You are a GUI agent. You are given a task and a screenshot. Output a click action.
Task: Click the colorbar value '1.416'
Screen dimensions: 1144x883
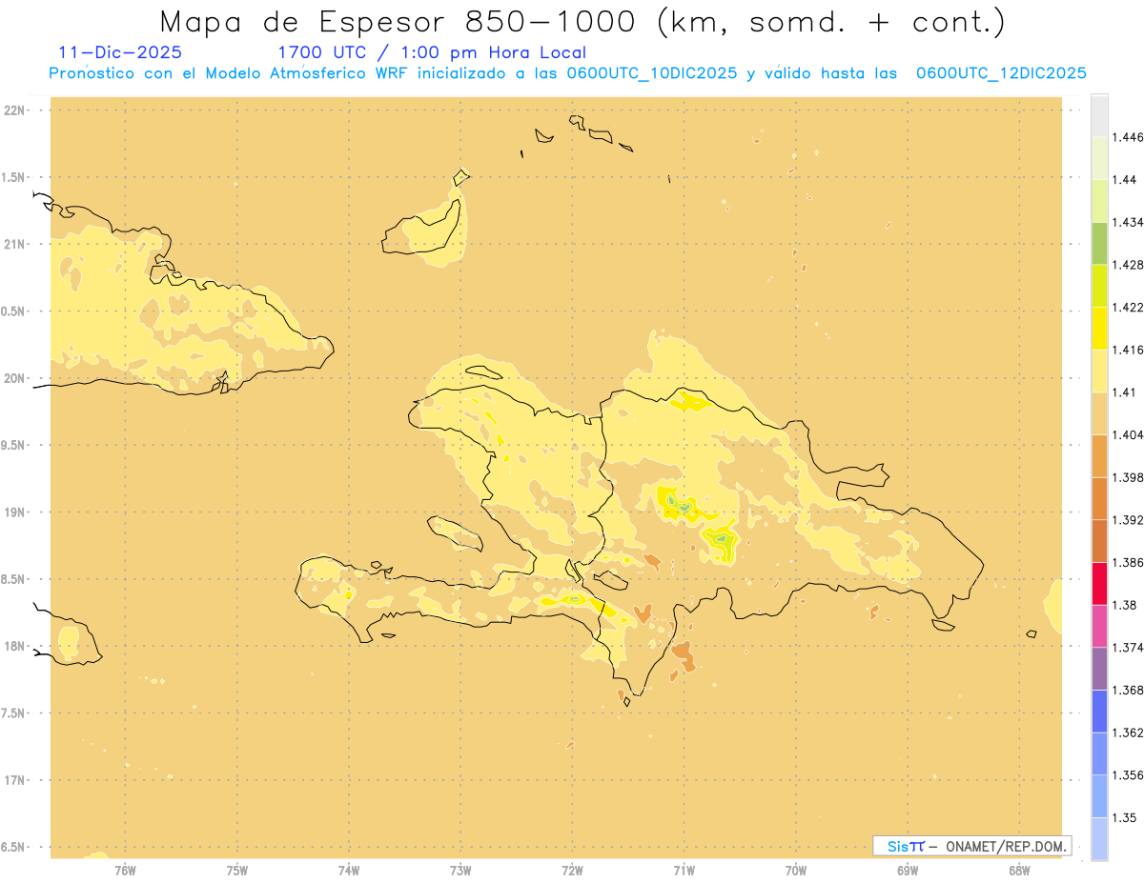coord(1129,350)
